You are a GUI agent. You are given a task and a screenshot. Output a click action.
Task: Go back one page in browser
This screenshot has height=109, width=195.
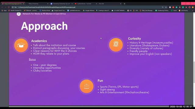coord(2,7)
